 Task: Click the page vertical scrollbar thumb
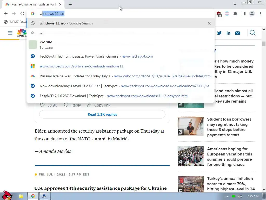(264, 43)
